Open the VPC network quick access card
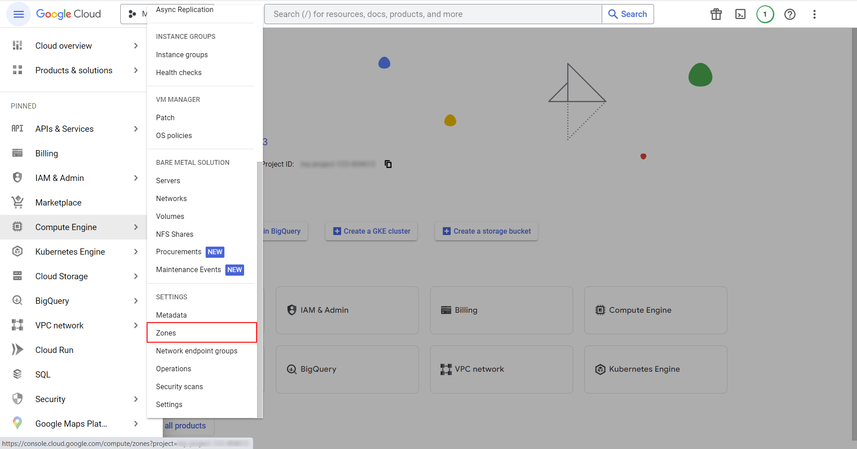Screen dimensions: 857x449 [502, 369]
